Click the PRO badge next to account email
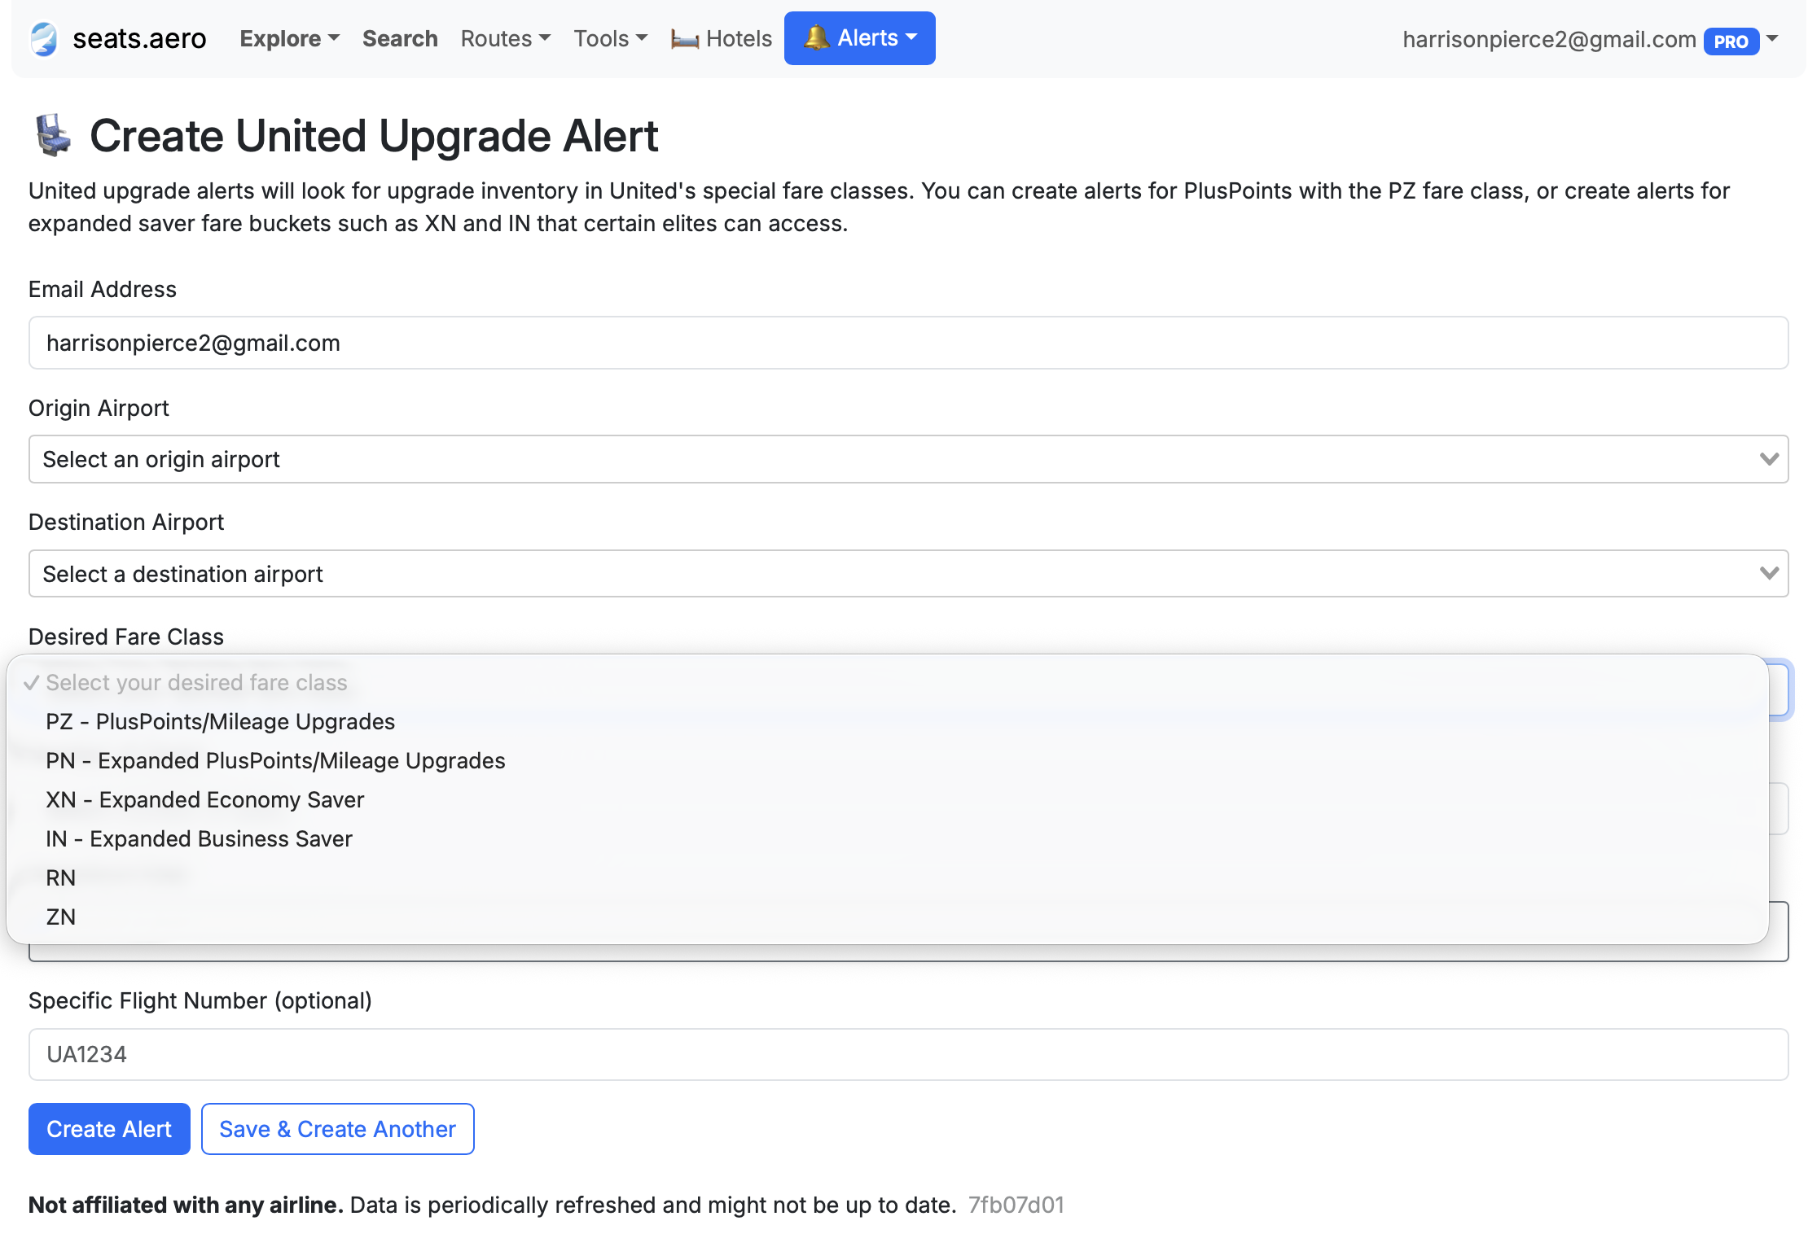Screen dimensions: 1808x1247 pyautogui.click(x=1731, y=41)
